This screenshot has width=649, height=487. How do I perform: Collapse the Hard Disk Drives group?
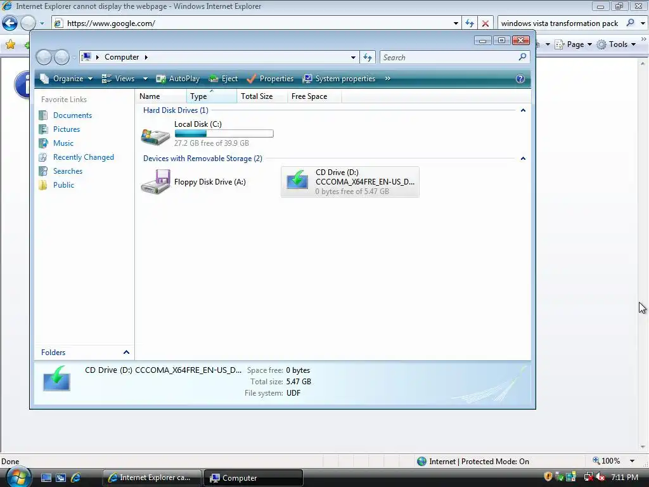[x=523, y=110]
